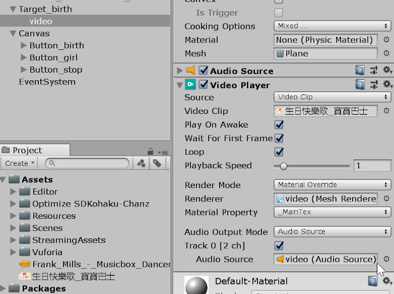Switch to the Project tab
This screenshot has height=294, width=394.
(x=34, y=150)
